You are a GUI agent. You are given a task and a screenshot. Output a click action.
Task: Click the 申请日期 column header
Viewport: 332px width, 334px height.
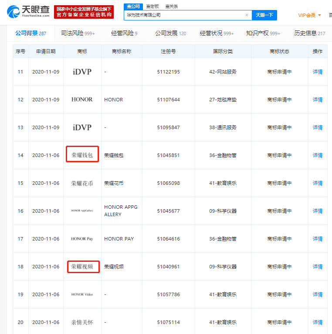[46, 51]
